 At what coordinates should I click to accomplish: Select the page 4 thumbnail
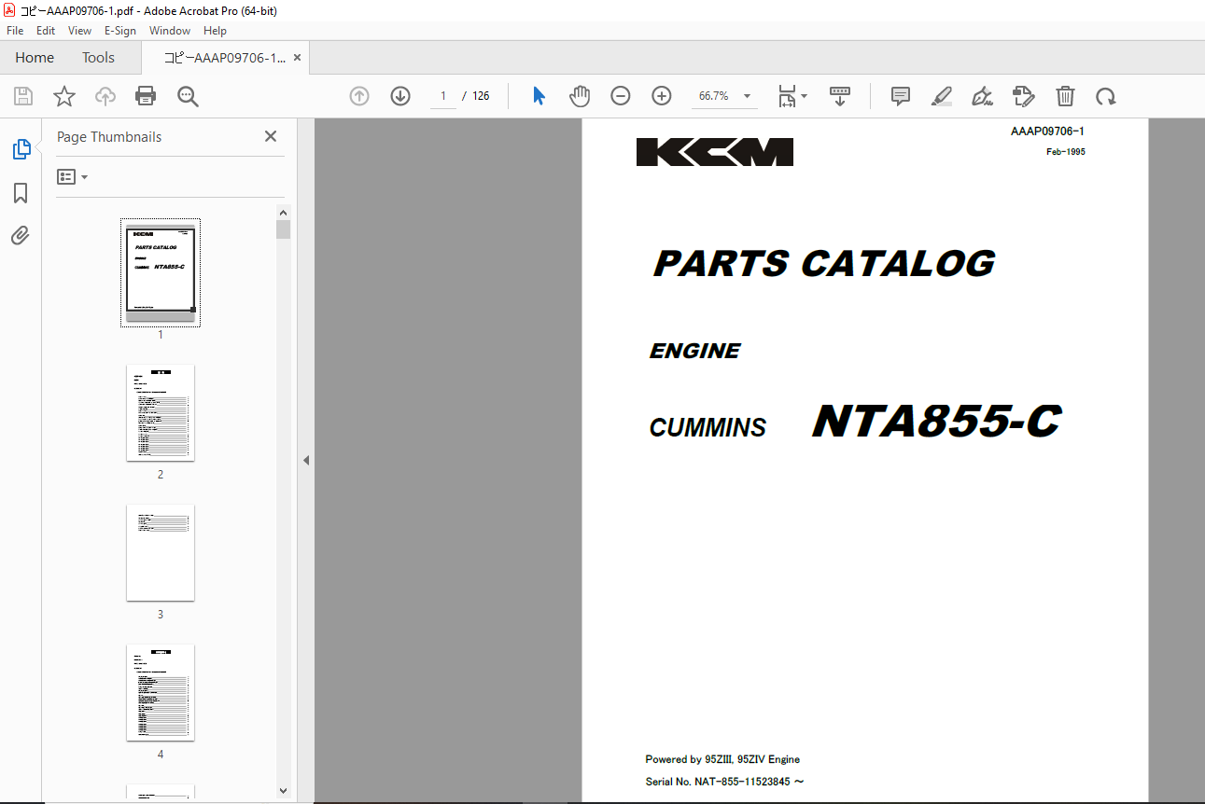(161, 692)
